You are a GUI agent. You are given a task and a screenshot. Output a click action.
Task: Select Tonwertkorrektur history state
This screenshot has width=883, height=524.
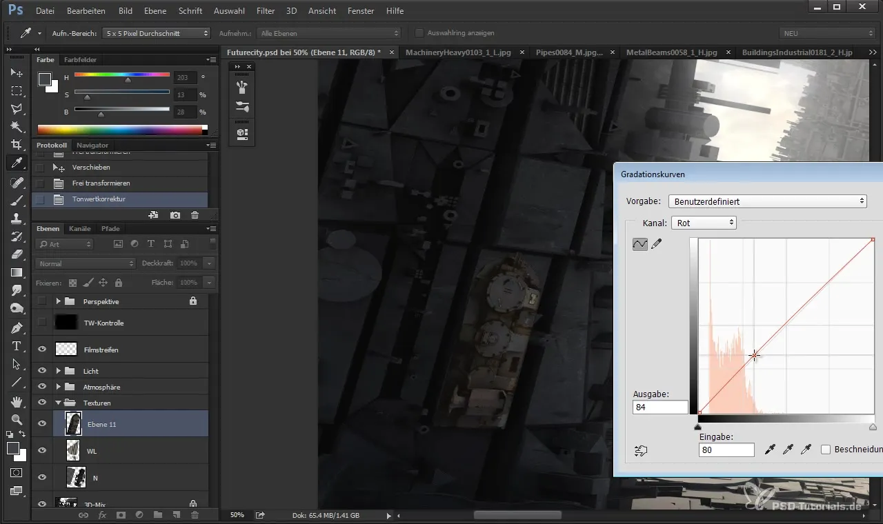[119, 199]
